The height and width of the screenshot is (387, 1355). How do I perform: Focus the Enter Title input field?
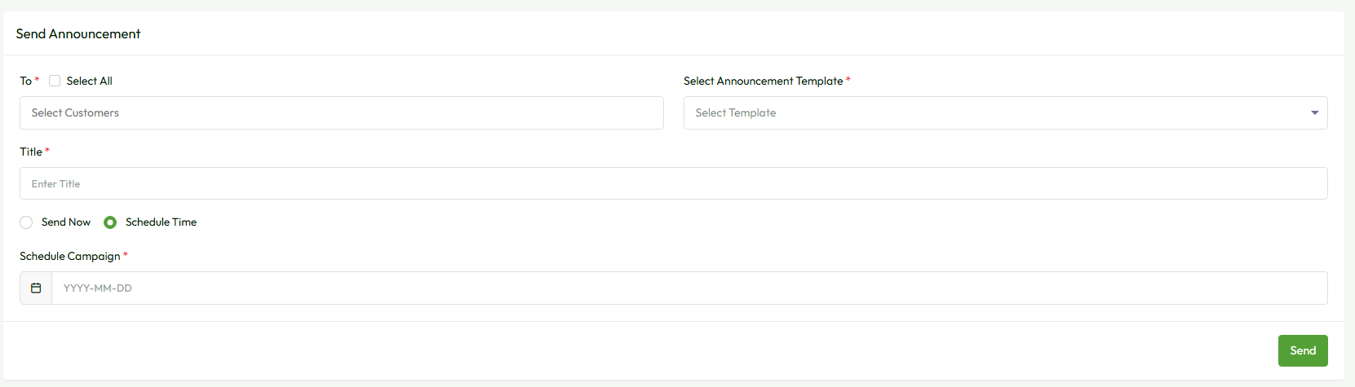(673, 183)
